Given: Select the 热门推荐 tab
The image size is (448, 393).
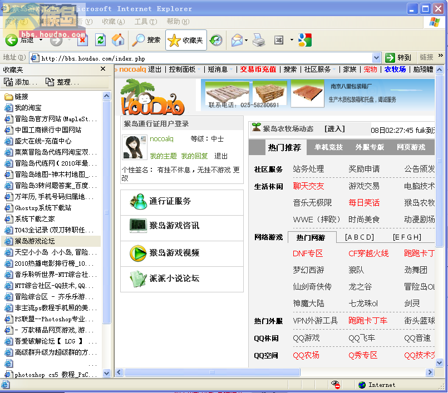Looking at the screenshot, I should click(284, 147).
